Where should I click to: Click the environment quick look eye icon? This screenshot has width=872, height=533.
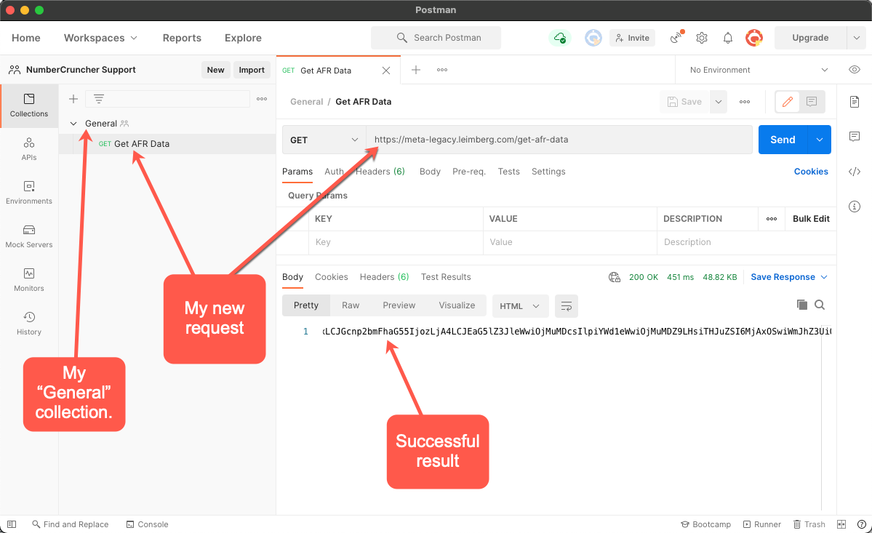pos(855,70)
